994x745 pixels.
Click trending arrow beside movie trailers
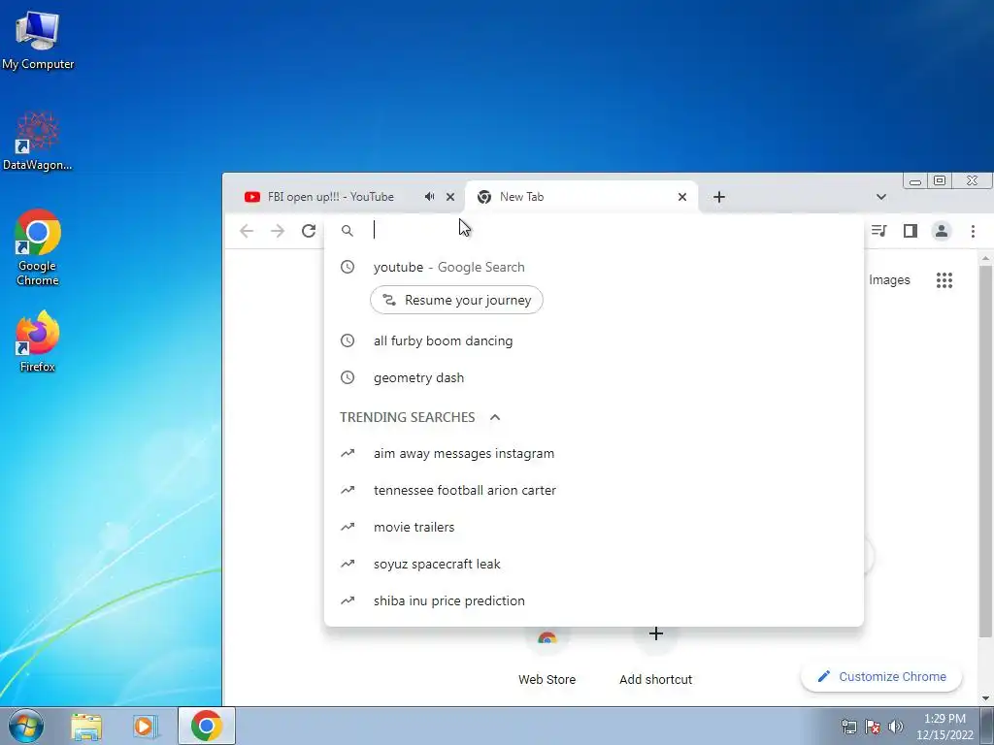348,527
